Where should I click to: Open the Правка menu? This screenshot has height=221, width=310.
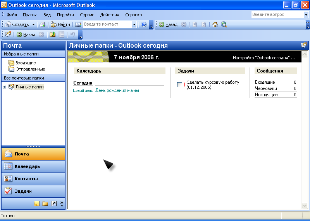[30, 15]
